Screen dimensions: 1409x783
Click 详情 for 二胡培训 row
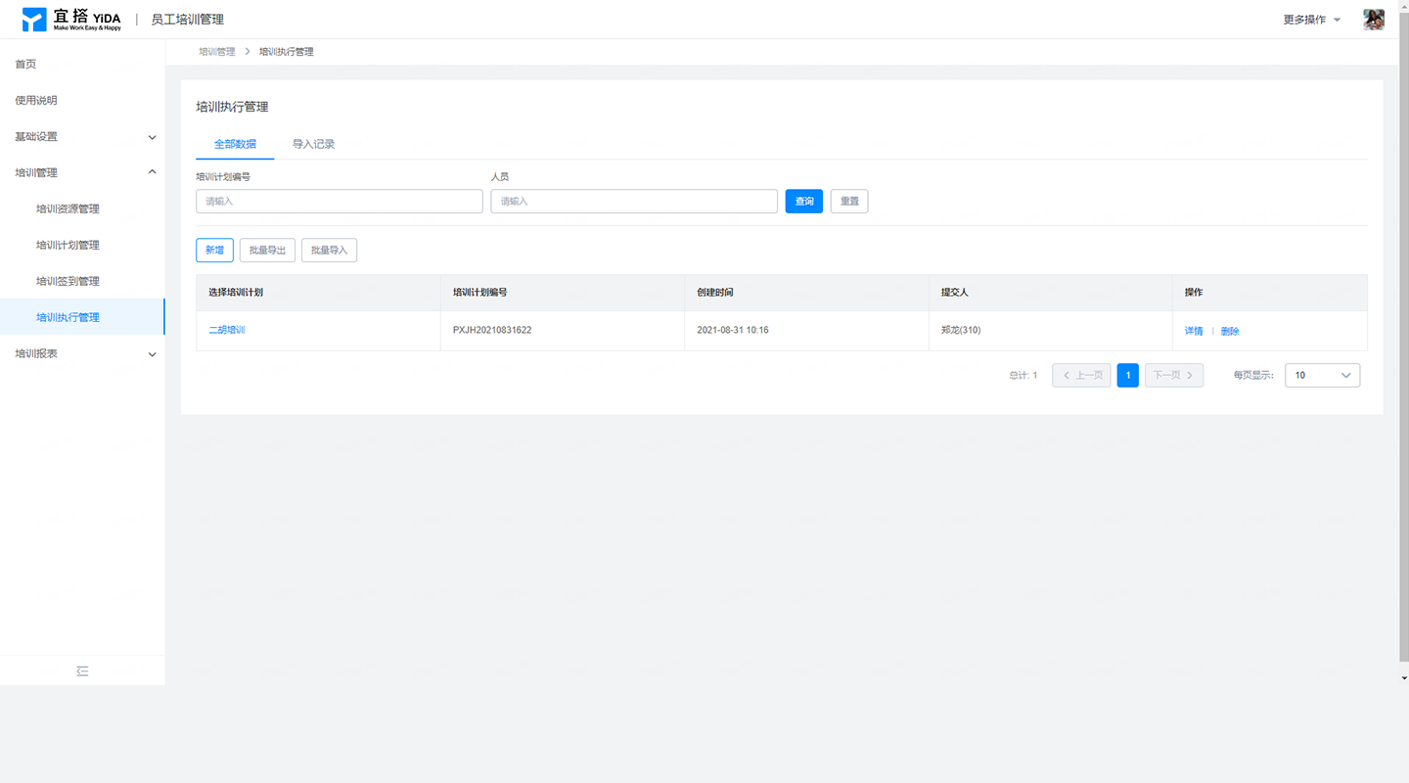pyautogui.click(x=1194, y=331)
